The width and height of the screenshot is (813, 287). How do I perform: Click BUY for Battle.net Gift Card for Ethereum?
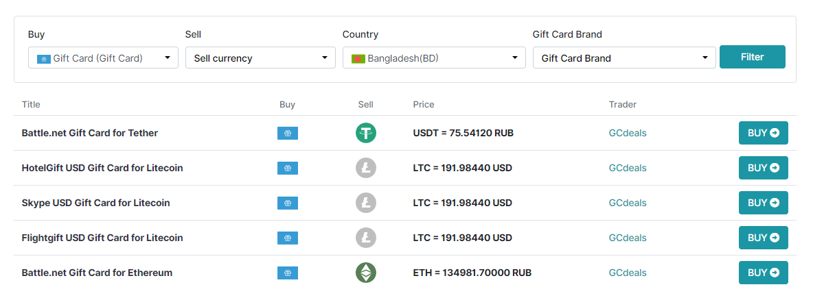click(x=764, y=273)
